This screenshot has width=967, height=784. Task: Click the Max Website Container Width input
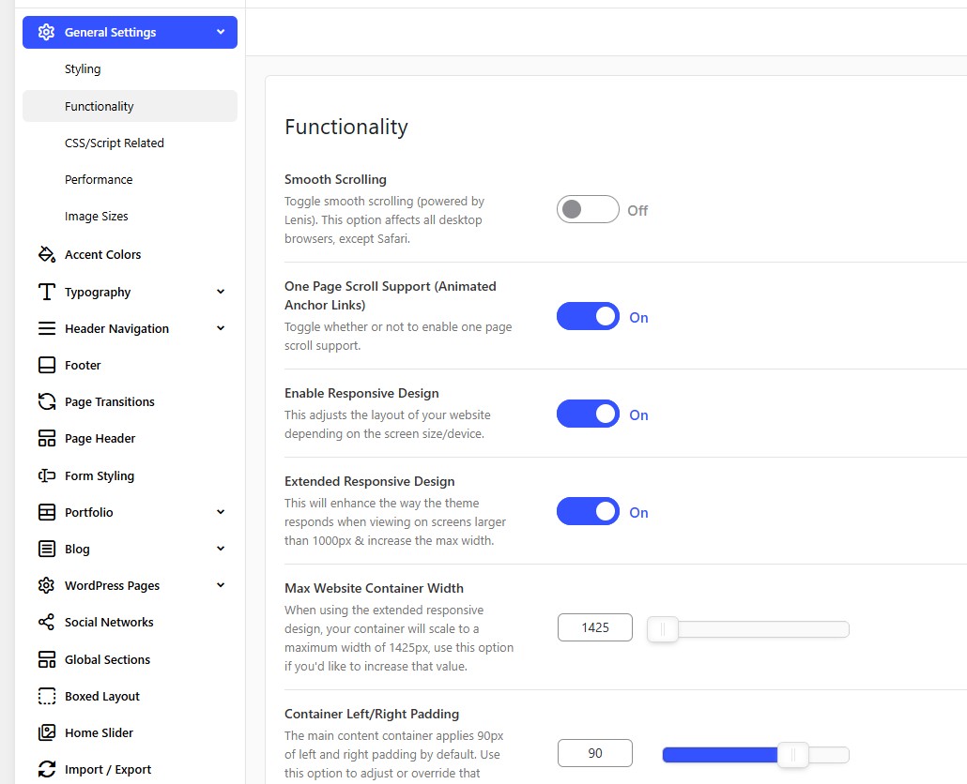pos(594,627)
